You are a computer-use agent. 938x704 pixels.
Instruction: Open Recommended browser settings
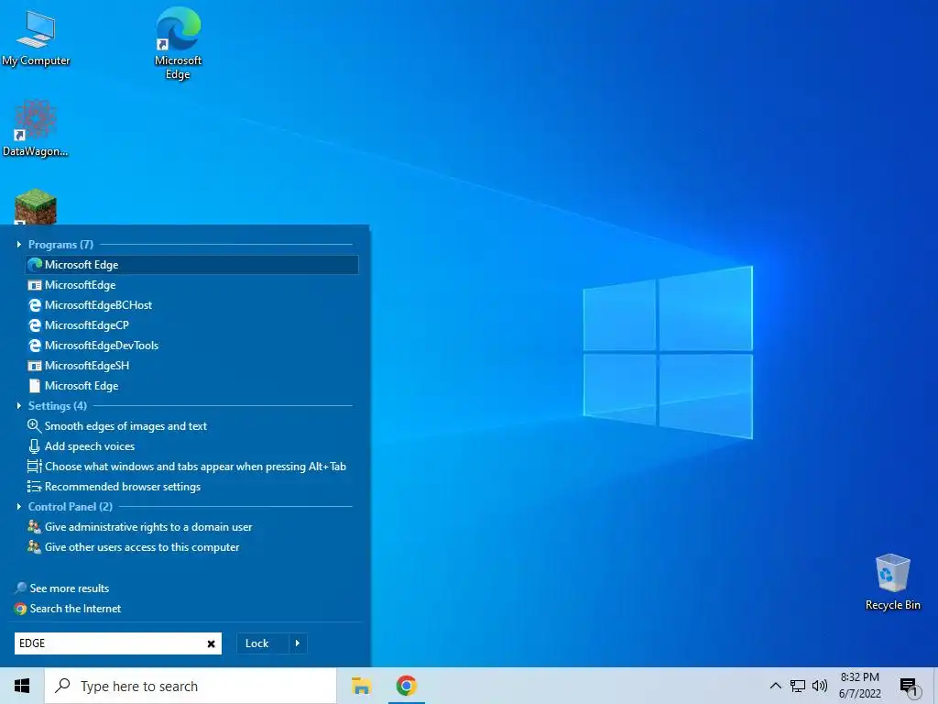pos(192,487)
